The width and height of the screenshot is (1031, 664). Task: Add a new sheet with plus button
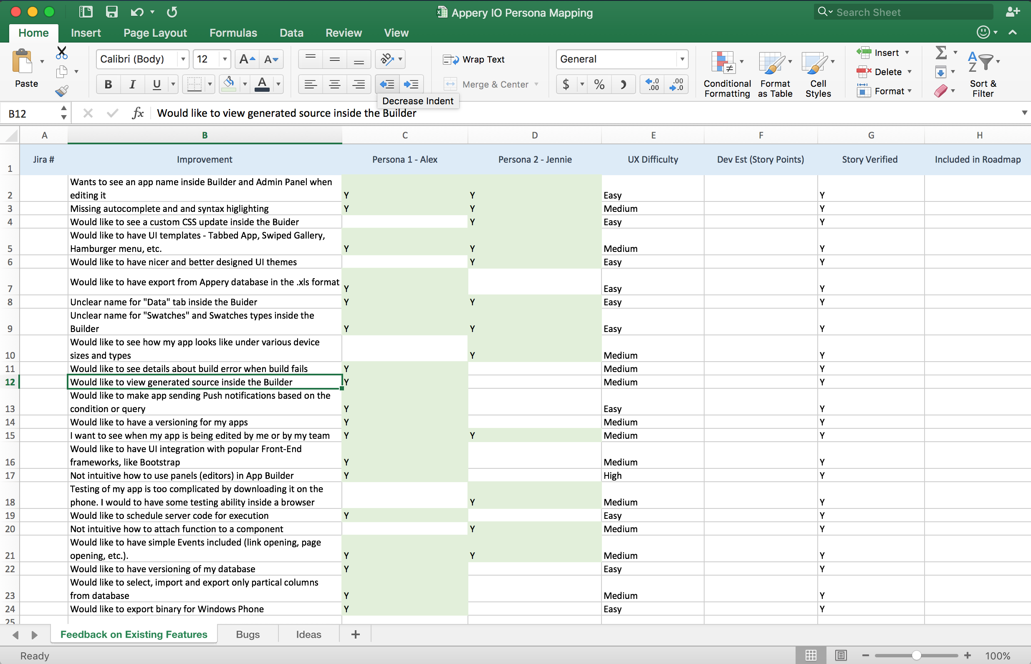pyautogui.click(x=356, y=634)
